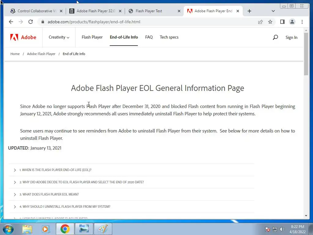Close the Adobe Flash Player End tab

(238, 11)
